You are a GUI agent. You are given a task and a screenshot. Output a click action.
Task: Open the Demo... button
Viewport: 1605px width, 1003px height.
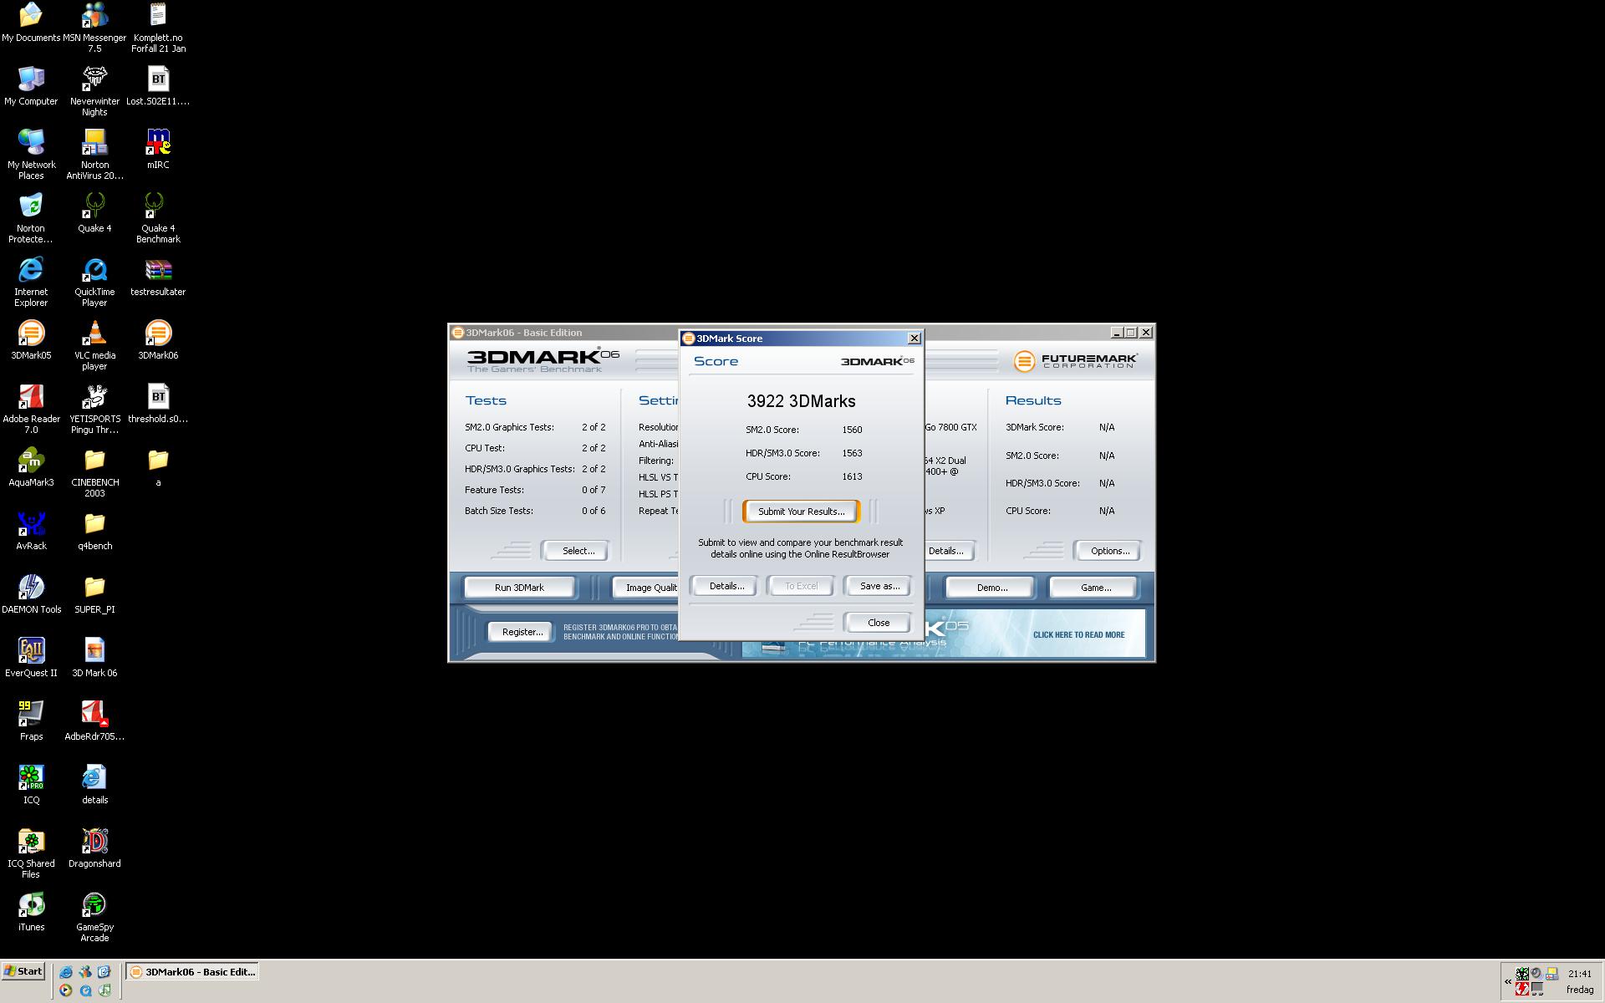991,588
